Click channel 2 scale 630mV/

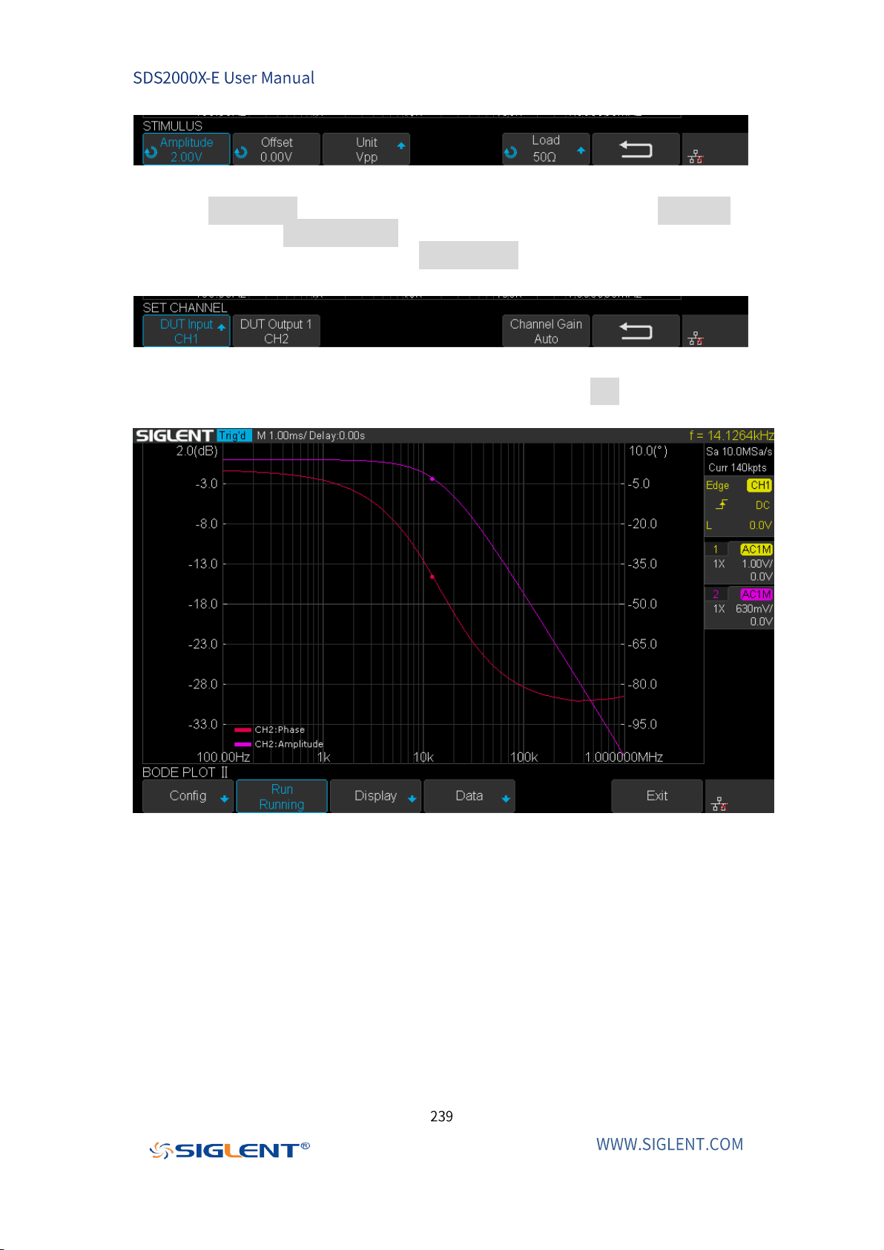754,608
